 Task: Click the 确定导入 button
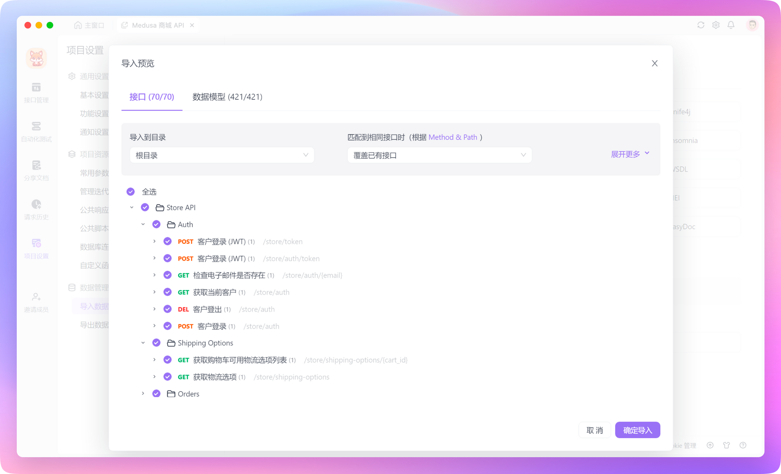(638, 430)
